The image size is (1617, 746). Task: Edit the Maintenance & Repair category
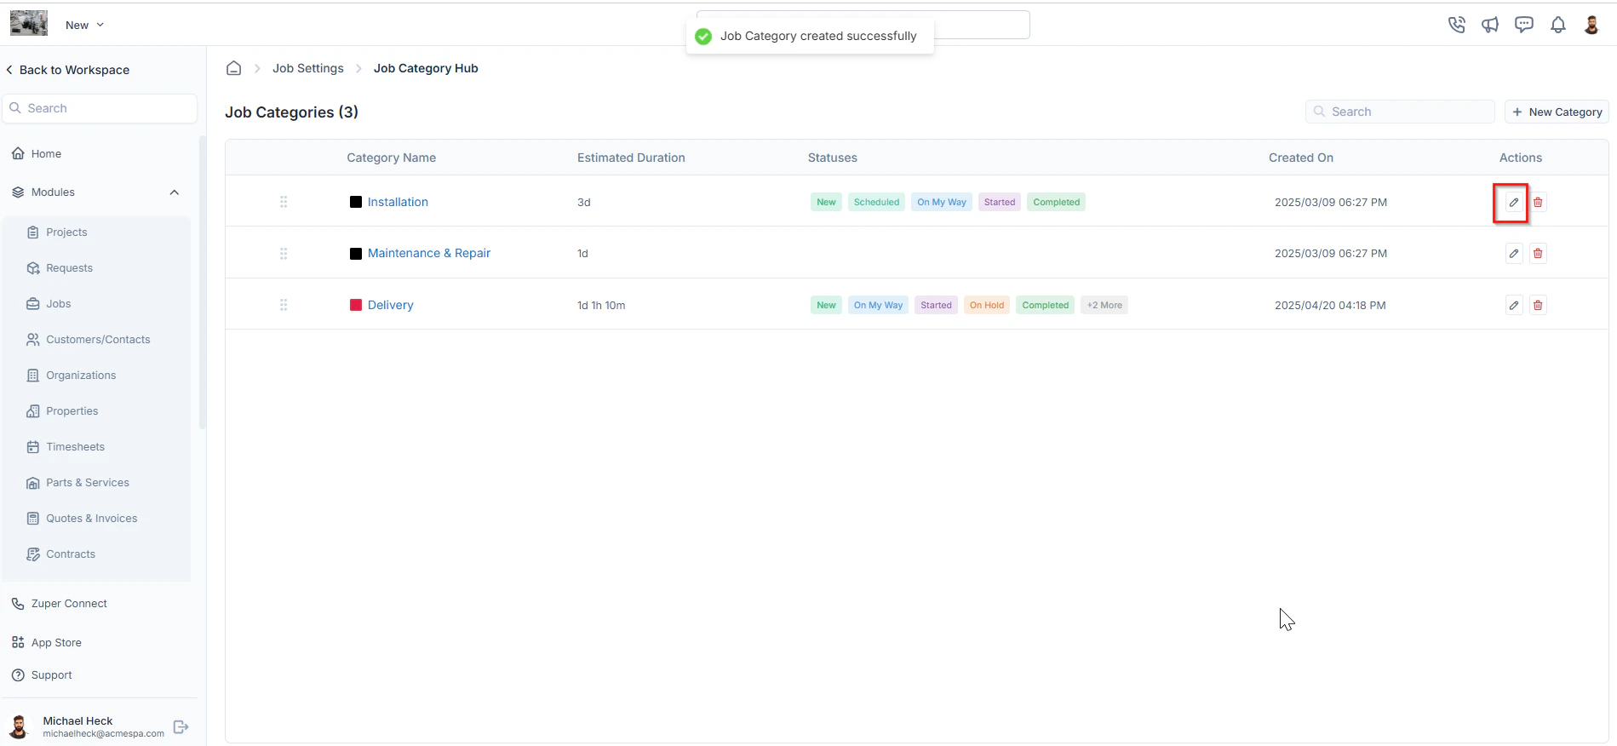click(1513, 254)
